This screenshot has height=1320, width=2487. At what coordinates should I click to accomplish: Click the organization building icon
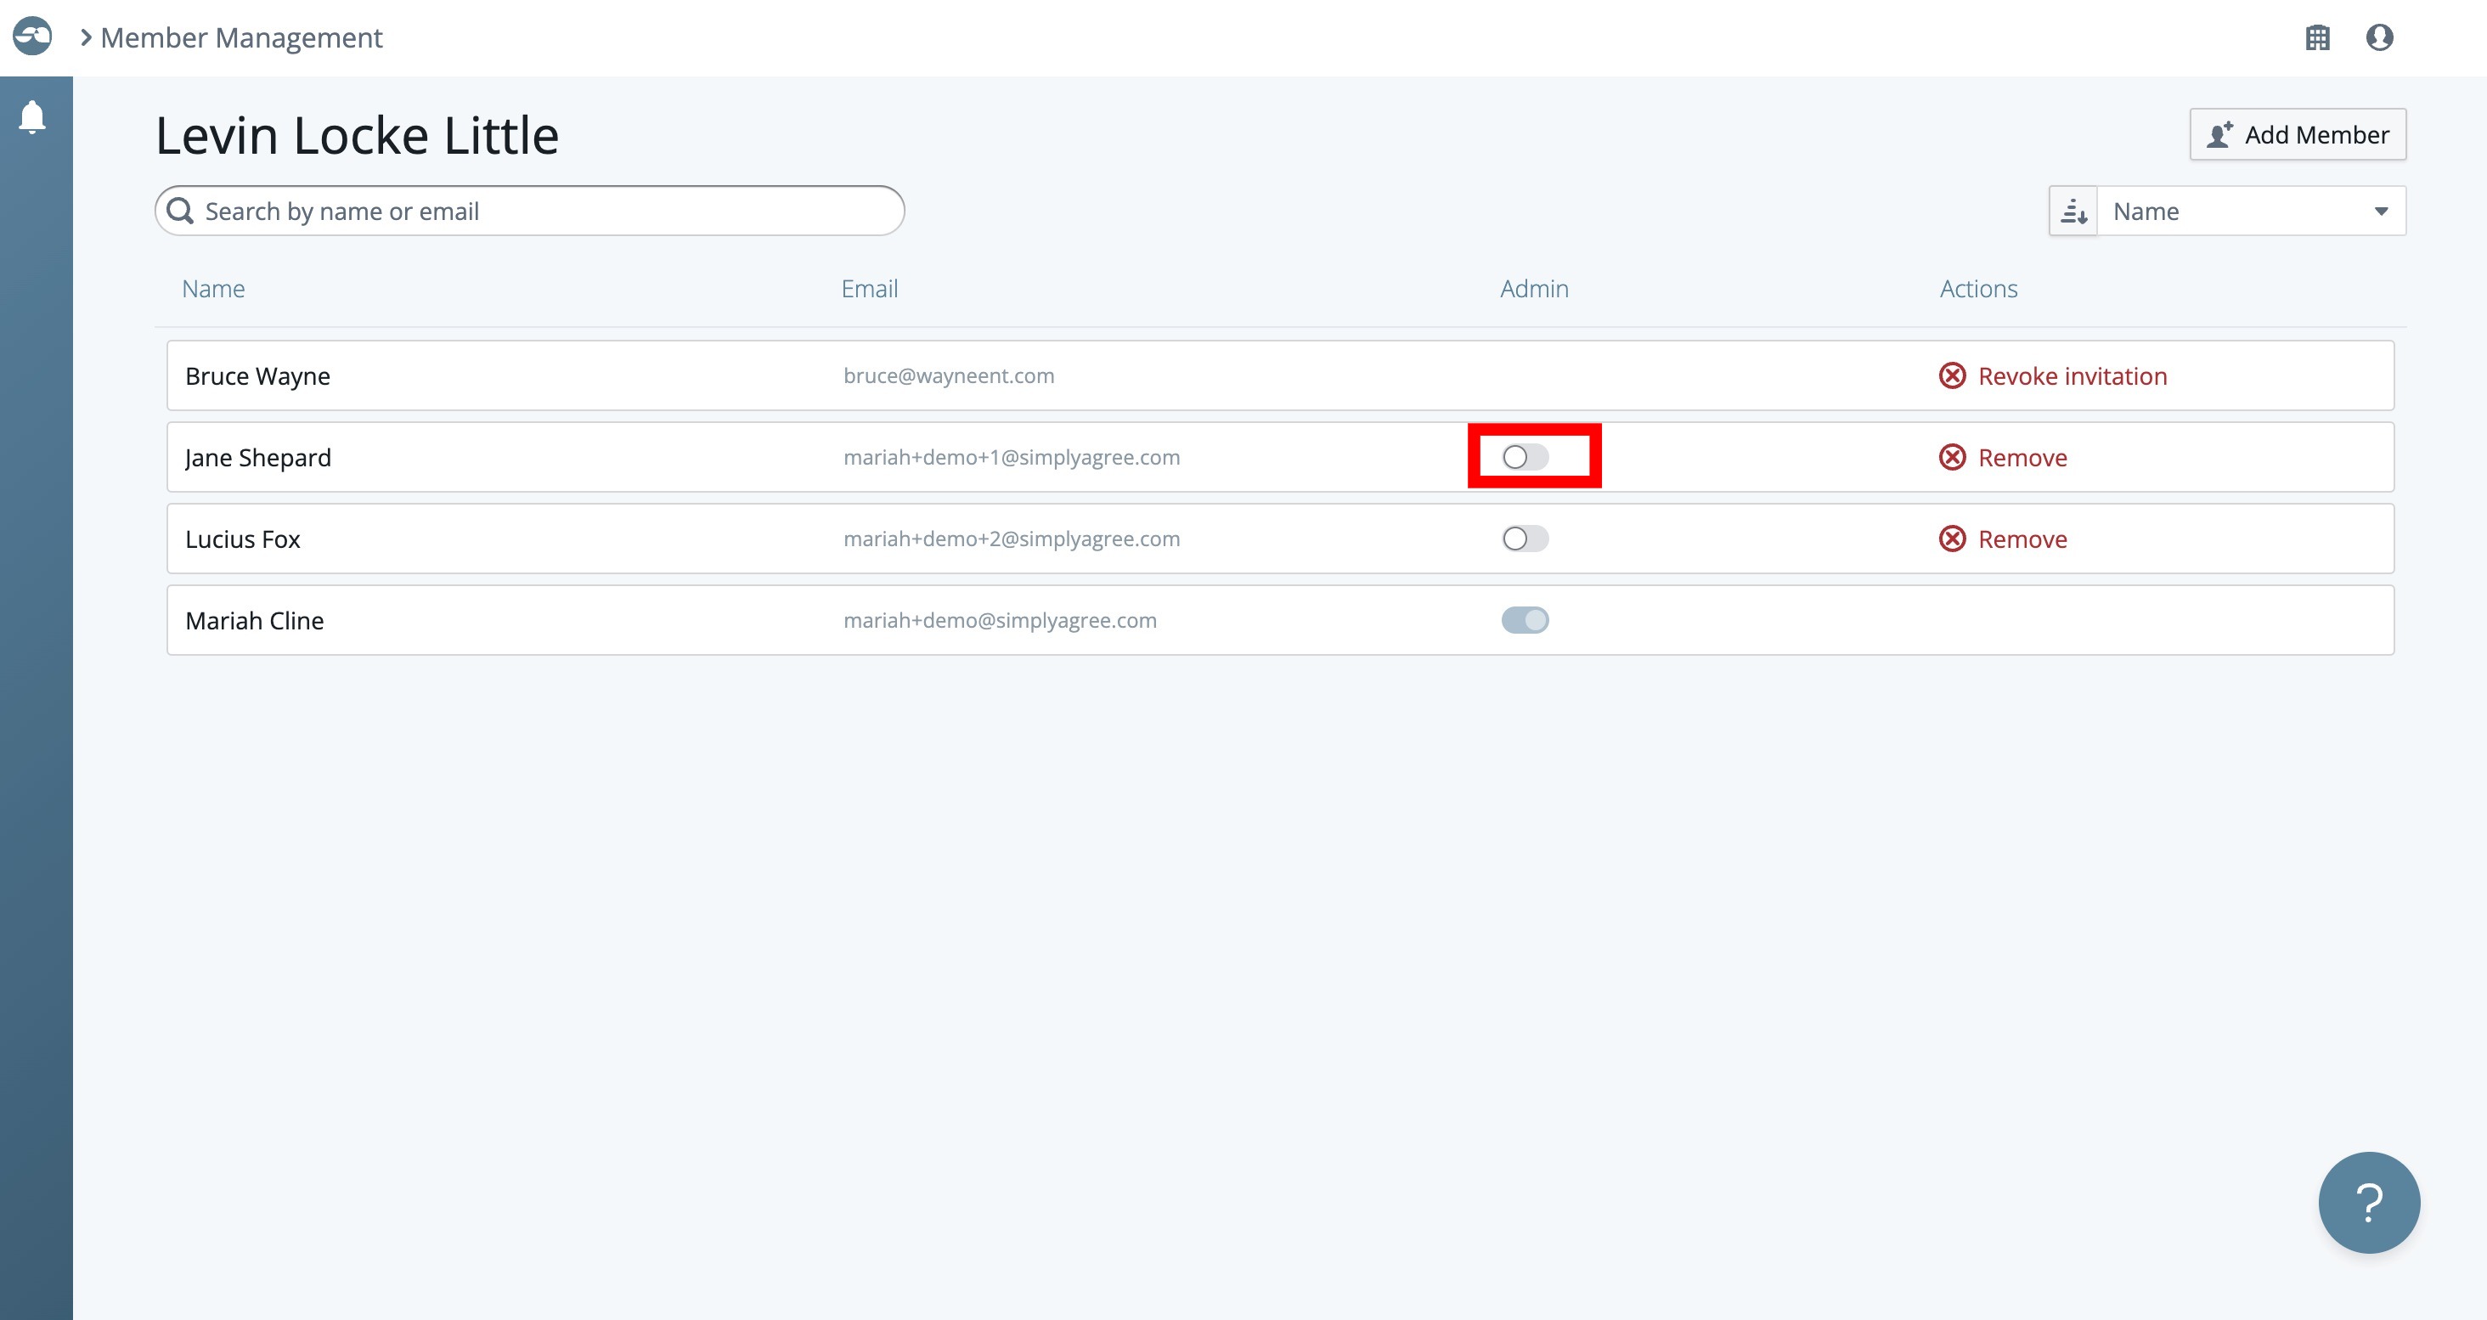tap(2317, 37)
